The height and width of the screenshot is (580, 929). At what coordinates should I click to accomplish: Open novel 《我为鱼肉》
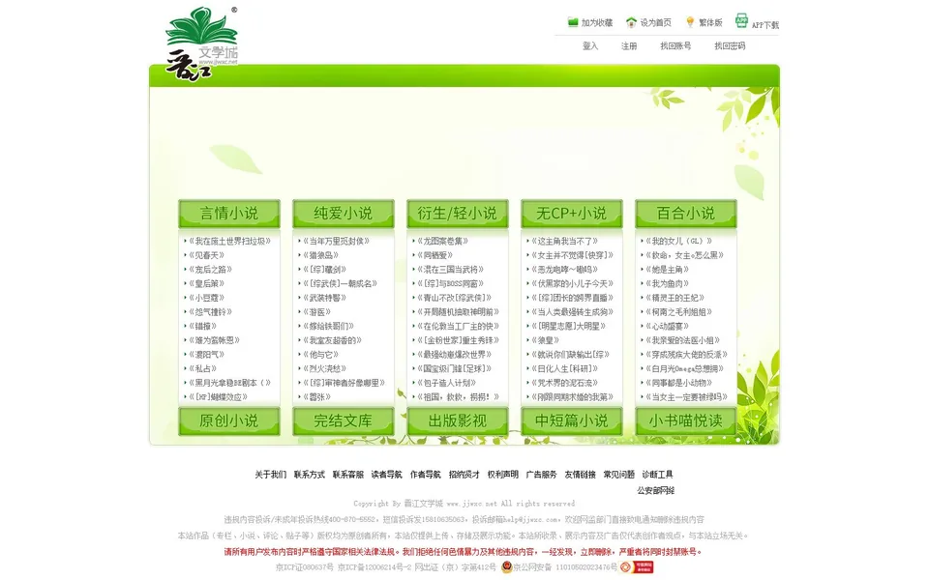pyautogui.click(x=668, y=283)
